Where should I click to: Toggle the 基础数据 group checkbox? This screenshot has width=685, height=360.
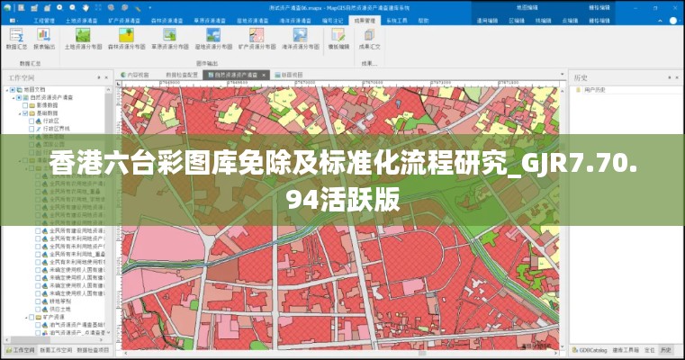pyautogui.click(x=25, y=113)
